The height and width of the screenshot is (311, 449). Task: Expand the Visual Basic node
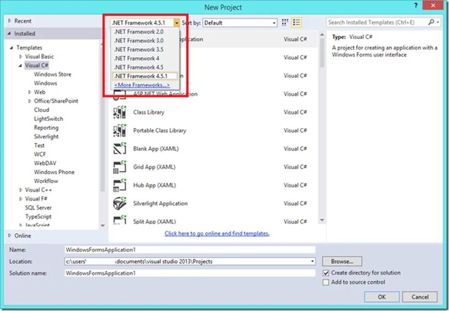click(x=20, y=56)
